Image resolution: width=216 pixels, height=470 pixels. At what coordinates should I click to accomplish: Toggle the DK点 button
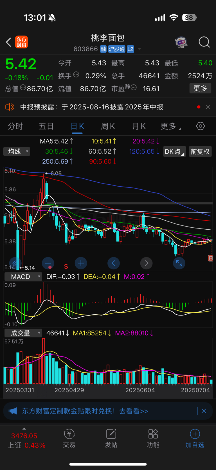174,152
